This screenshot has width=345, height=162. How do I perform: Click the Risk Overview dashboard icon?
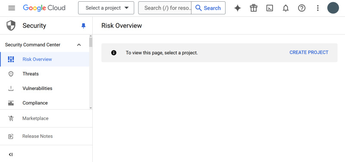11,59
